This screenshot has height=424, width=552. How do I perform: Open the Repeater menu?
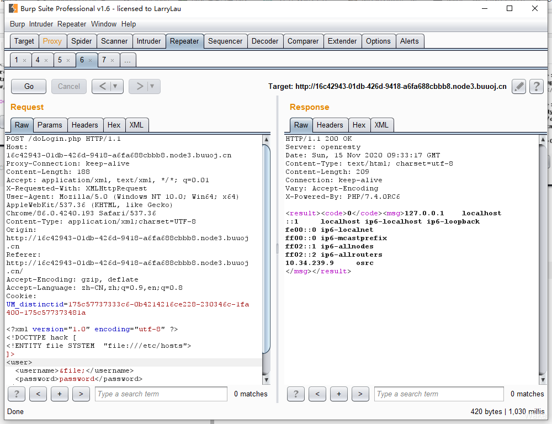pos(72,24)
